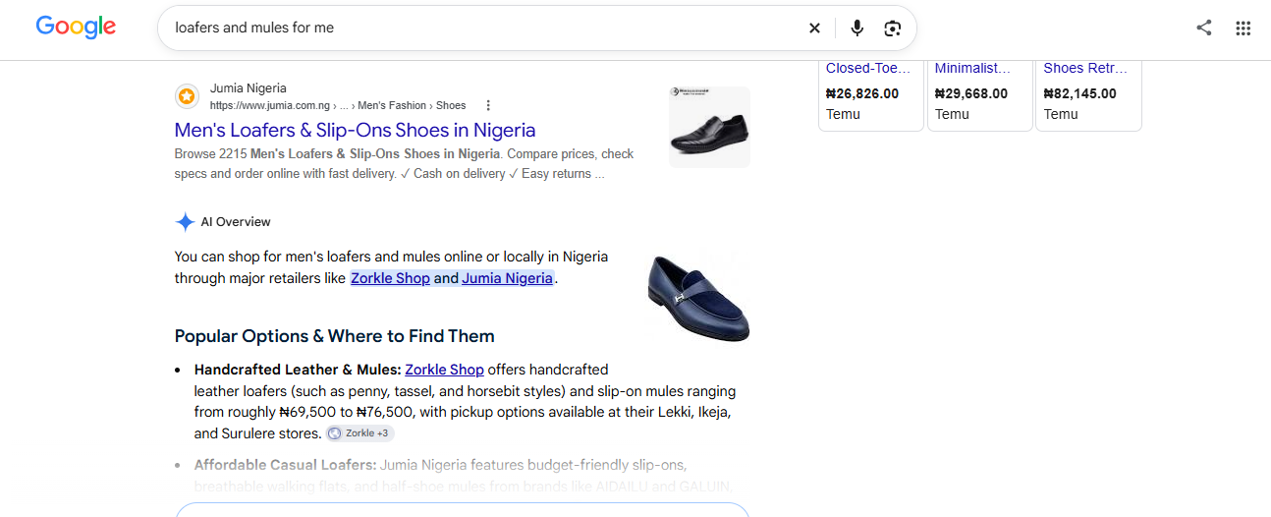The height and width of the screenshot is (517, 1271).
Task: Click the Affordable Casual Loafers text
Action: (285, 465)
